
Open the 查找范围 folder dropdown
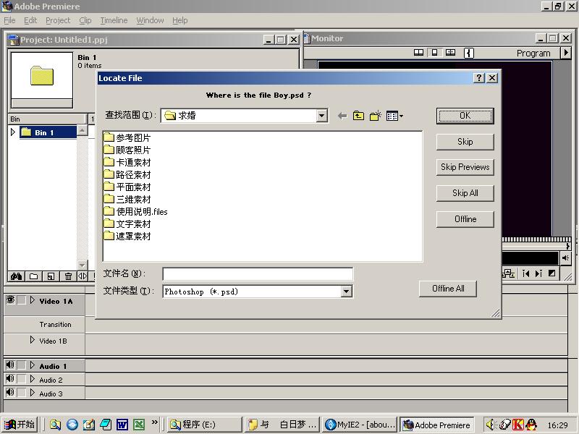pyautogui.click(x=321, y=116)
